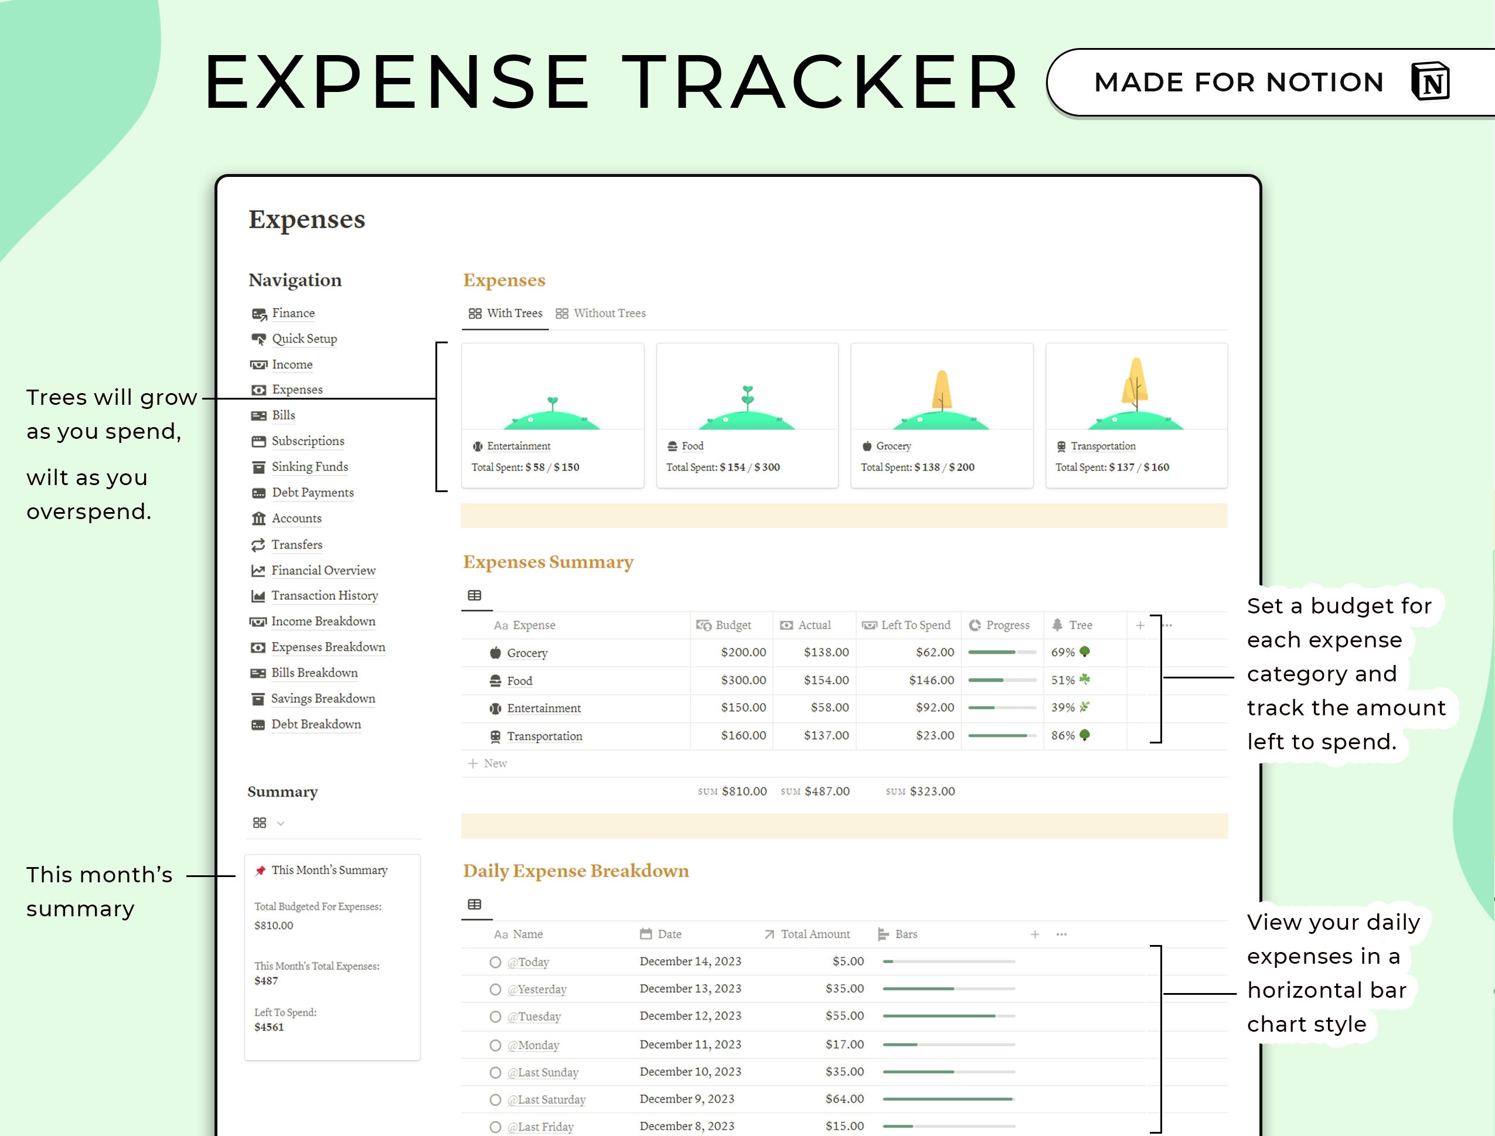1495x1136 pixels.
Task: Expand the Summary gallery view dropdown
Action: coord(281,824)
